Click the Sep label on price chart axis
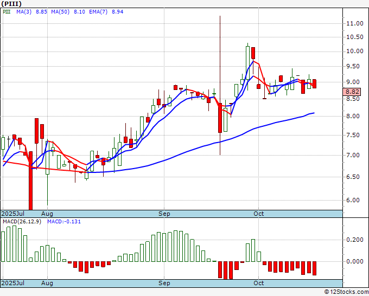369x296 pixels. click(x=164, y=214)
